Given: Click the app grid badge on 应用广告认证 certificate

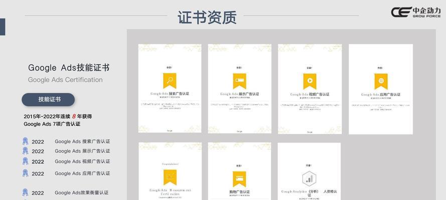Looking at the screenshot, I should [x=381, y=81].
